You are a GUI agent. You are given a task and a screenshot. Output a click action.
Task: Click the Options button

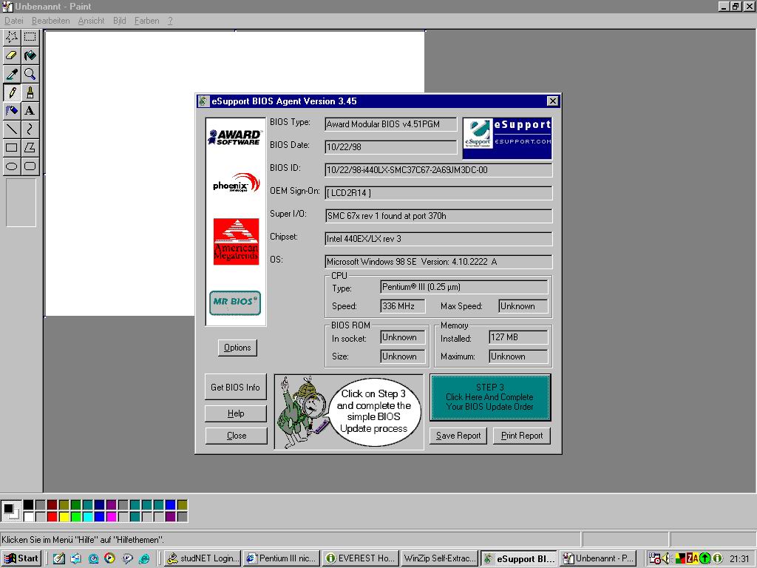click(237, 348)
